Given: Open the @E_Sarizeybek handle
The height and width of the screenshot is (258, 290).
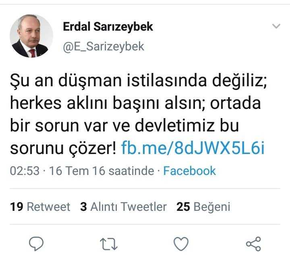Looking at the screenshot, I should point(104,46).
